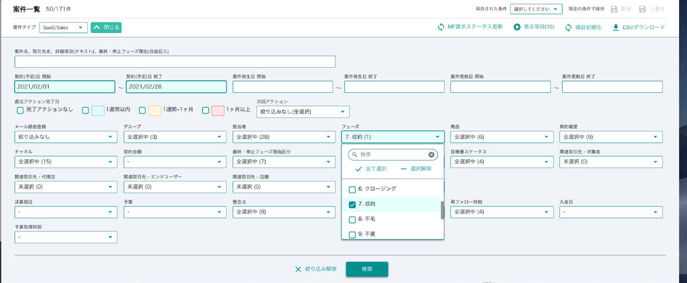Image resolution: width=687 pixels, height=283 pixels.
Task: Click 項目初期化 reset icon
Action: pos(568,27)
